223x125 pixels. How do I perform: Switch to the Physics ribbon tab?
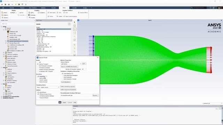pos(22,8)
